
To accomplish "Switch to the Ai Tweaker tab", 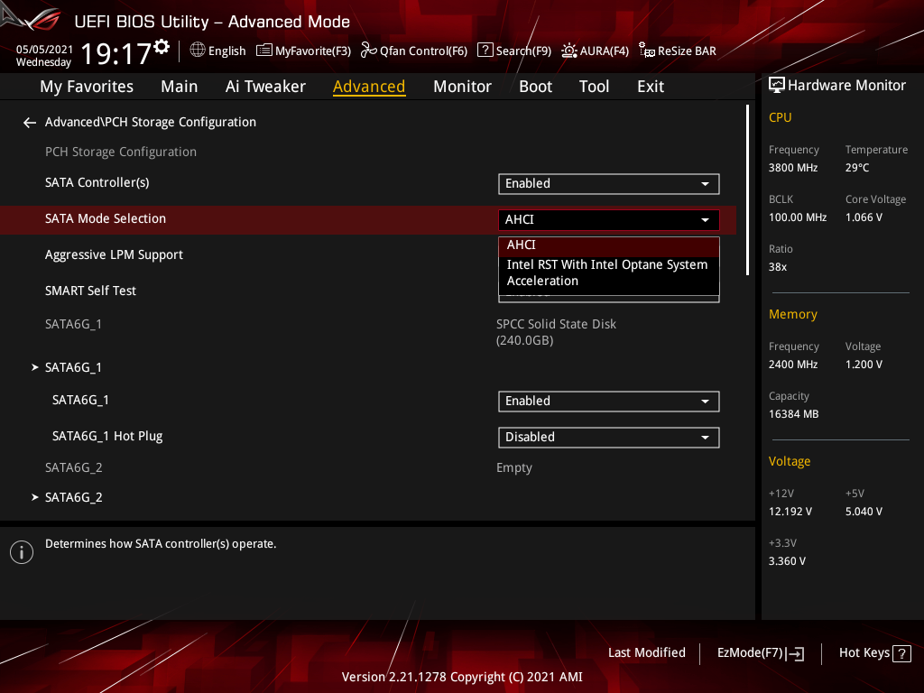I will tap(265, 87).
